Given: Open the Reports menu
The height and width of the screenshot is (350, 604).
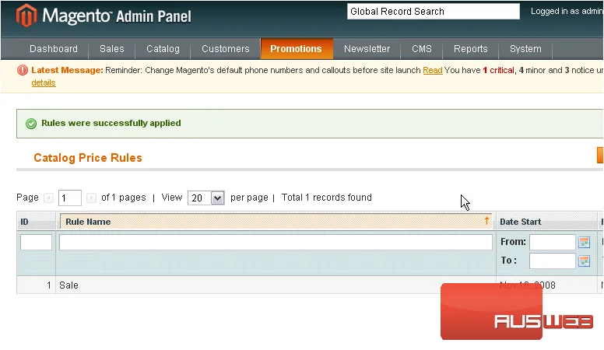Looking at the screenshot, I should point(470,49).
